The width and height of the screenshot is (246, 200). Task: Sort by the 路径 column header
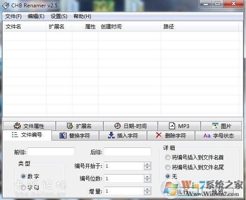tap(200, 27)
